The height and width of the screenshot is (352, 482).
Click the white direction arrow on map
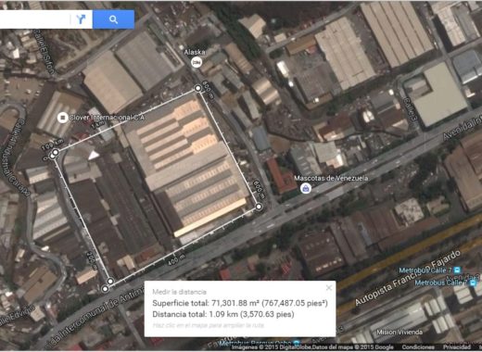click(94, 156)
